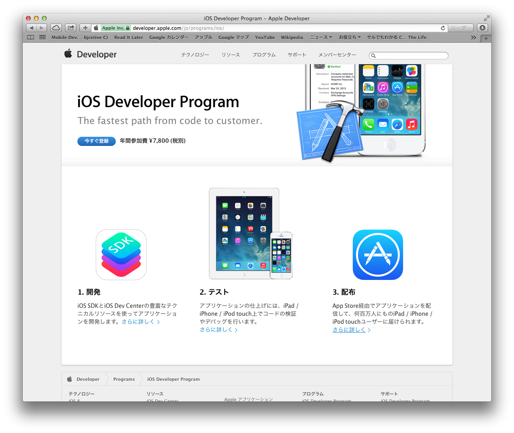Click the 1. 開発 heading
This screenshot has height=433, width=514.
[x=89, y=292]
